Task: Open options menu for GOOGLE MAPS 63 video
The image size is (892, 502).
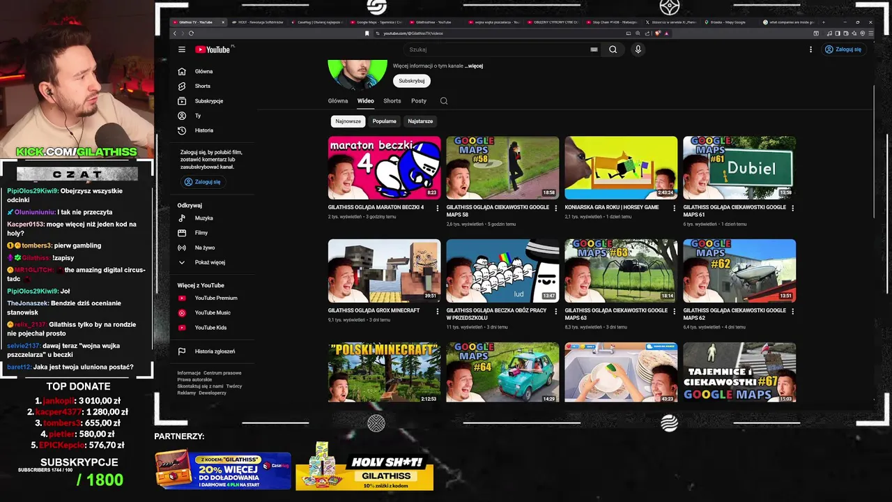Action: 674,311
